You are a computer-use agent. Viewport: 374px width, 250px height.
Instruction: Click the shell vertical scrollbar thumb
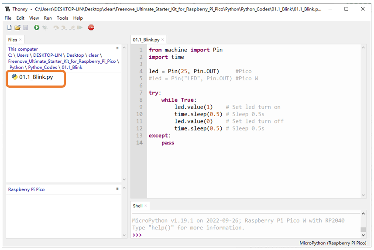(x=363, y=229)
